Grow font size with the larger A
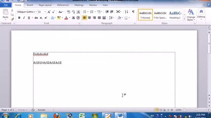The width and height of the screenshot is (211, 118). [49, 12]
